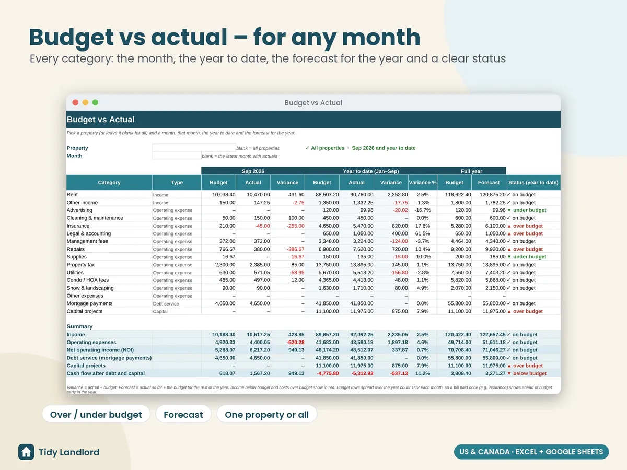The image size is (627, 470).
Task: Click "Budget vs Actual" in the window title bar
Action: [x=313, y=103]
